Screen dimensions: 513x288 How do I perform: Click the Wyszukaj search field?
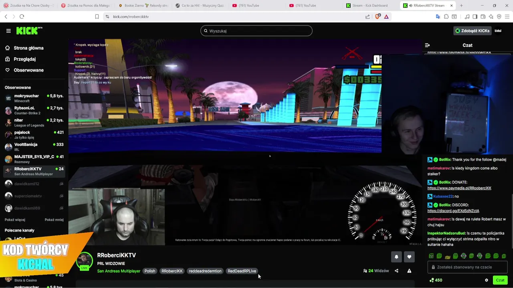click(256, 31)
